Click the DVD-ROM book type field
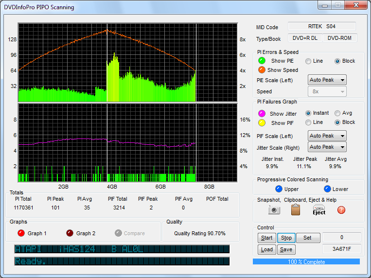This screenshot has width=371, height=278. pyautogui.click(x=339, y=38)
